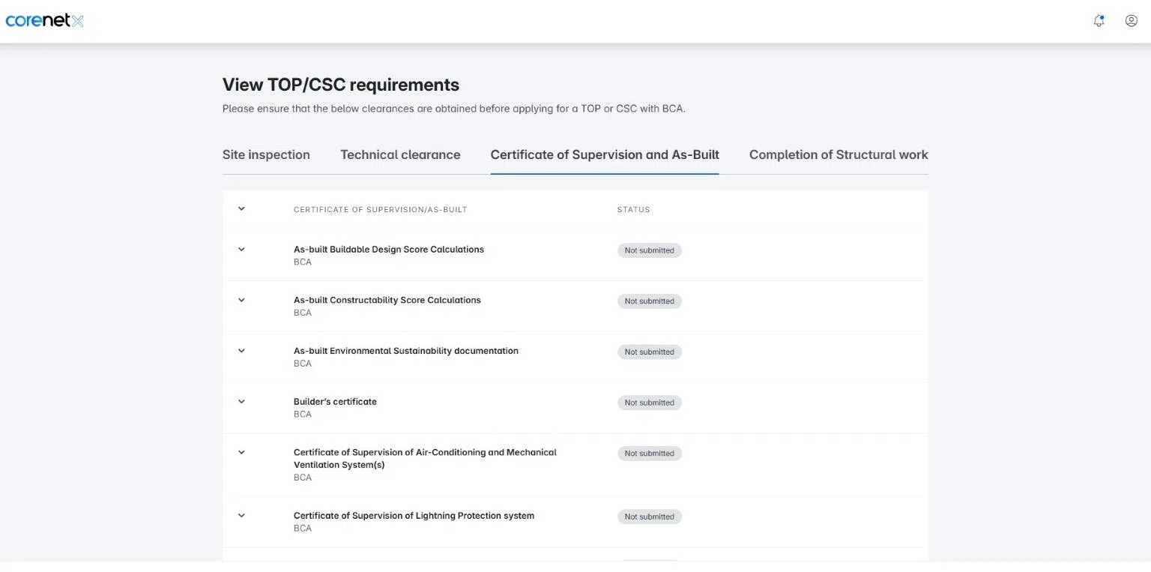Click the Constructability Score Calculations status badge
The image size is (1151, 572).
pyautogui.click(x=649, y=301)
